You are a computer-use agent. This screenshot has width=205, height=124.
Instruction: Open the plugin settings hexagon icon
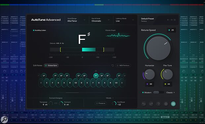pyautogui.click(x=166, y=104)
